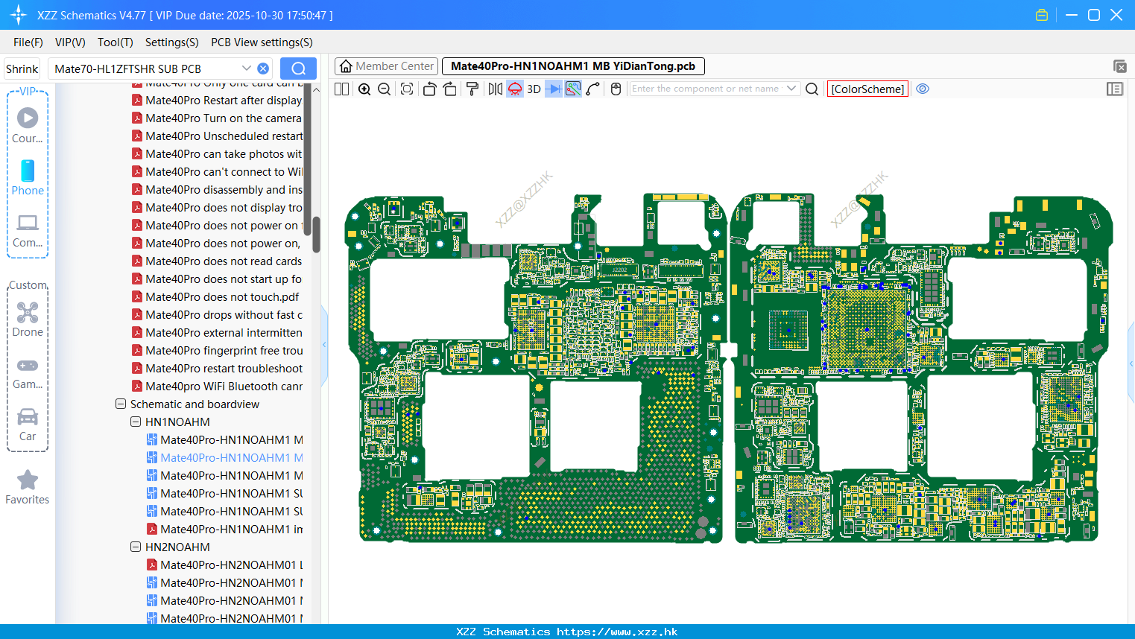Toggle the eye visibility icon in toolbar
Screen dimensions: 1135x639
pos(923,89)
